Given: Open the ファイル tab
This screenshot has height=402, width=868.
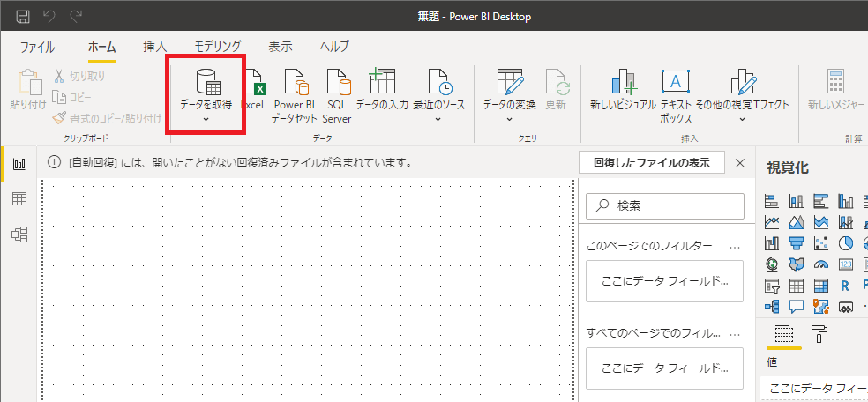Looking at the screenshot, I should [x=37, y=47].
